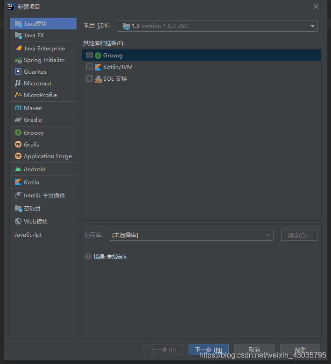Select Java模块 project type

(x=43, y=23)
